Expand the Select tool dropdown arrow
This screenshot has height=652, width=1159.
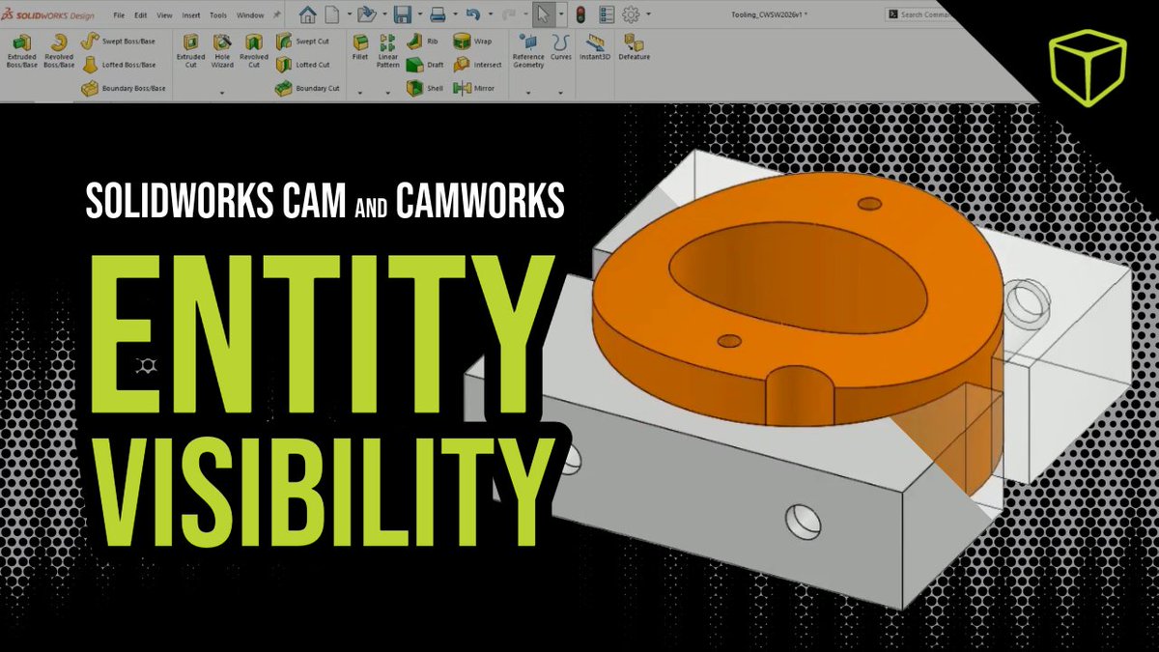coord(560,15)
